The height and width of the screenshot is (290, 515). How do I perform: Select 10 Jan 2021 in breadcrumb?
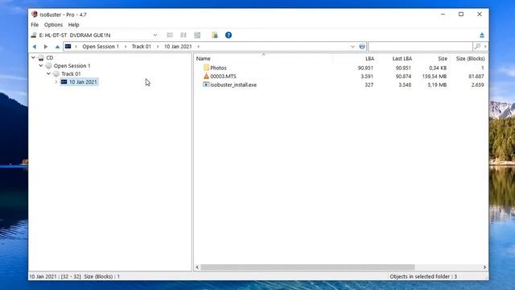click(x=178, y=47)
